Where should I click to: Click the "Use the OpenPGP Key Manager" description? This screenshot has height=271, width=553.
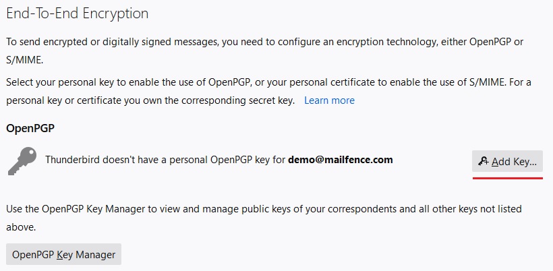[264, 218]
